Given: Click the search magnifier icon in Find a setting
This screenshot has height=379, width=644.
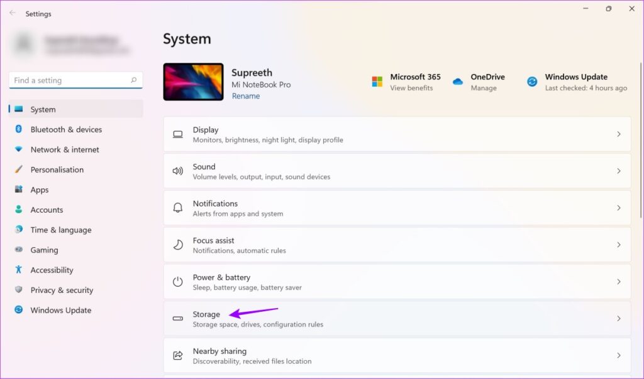Looking at the screenshot, I should (133, 80).
